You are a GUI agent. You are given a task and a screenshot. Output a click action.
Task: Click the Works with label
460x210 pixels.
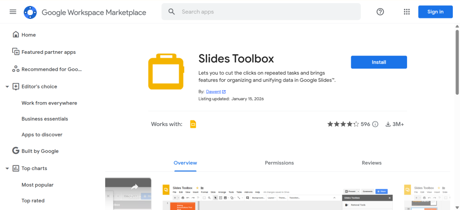(x=167, y=124)
